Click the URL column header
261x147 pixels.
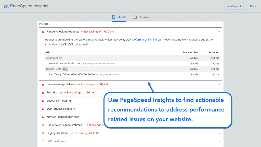(48, 52)
